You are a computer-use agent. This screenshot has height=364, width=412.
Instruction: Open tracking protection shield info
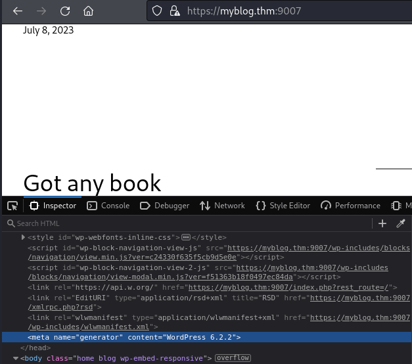tap(157, 11)
